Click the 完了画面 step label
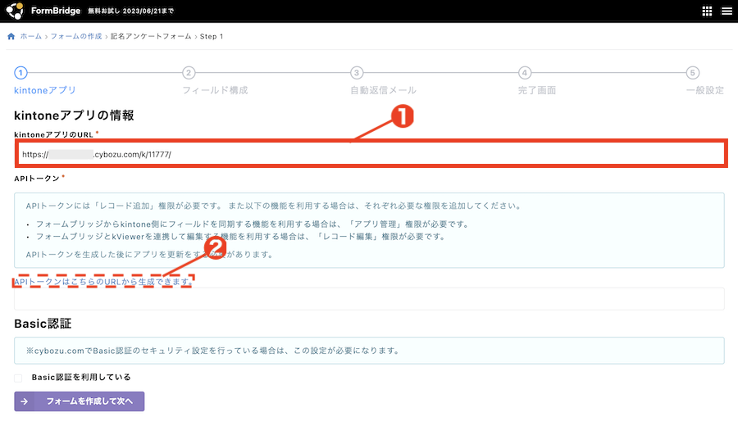738x426 pixels. (x=537, y=90)
